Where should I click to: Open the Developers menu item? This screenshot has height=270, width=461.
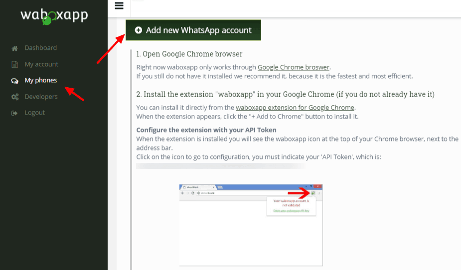coord(41,97)
